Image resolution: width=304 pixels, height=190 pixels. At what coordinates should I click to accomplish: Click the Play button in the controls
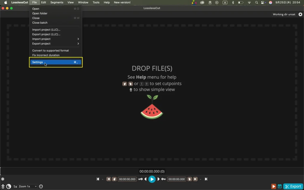[x=152, y=179]
